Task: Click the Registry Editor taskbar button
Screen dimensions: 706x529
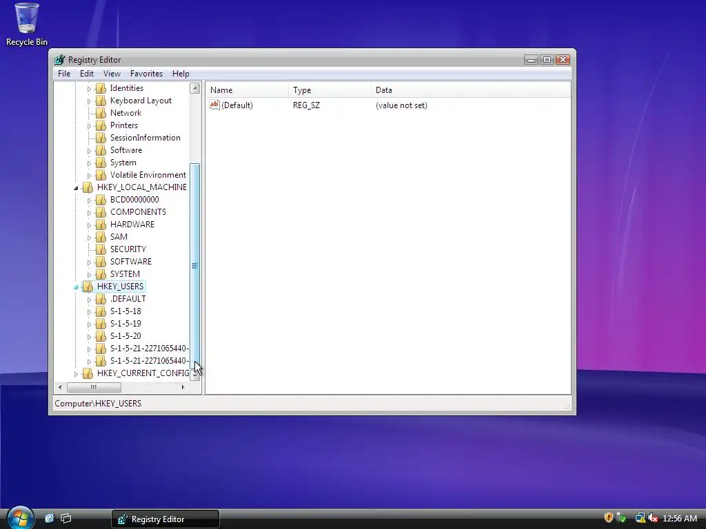Action: (x=165, y=519)
